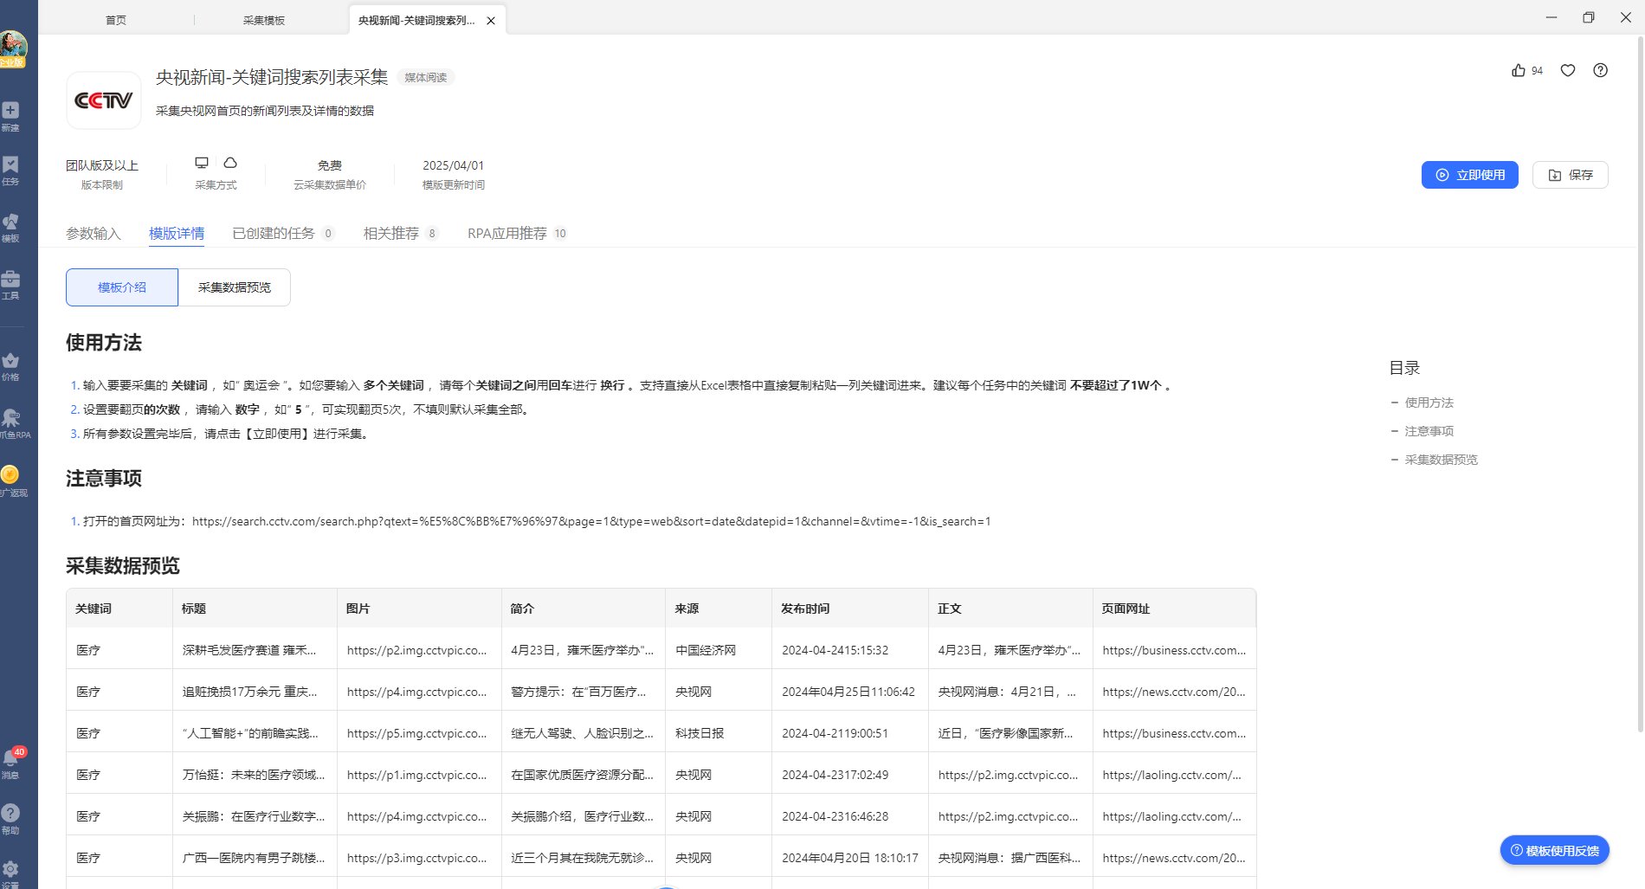This screenshot has width=1645, height=889.
Task: Click the 立即使用 button
Action: click(x=1470, y=175)
